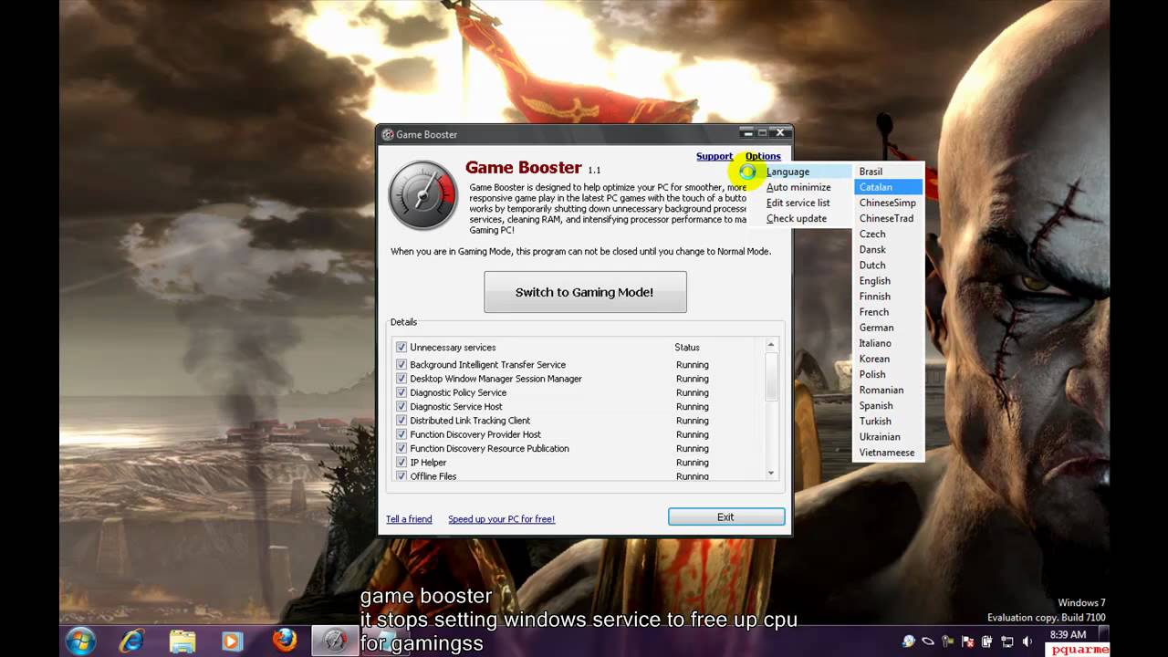Open the Windows Start orb

tap(81, 641)
